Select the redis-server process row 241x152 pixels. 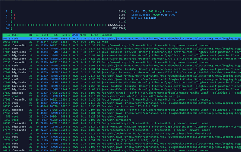[122, 106]
